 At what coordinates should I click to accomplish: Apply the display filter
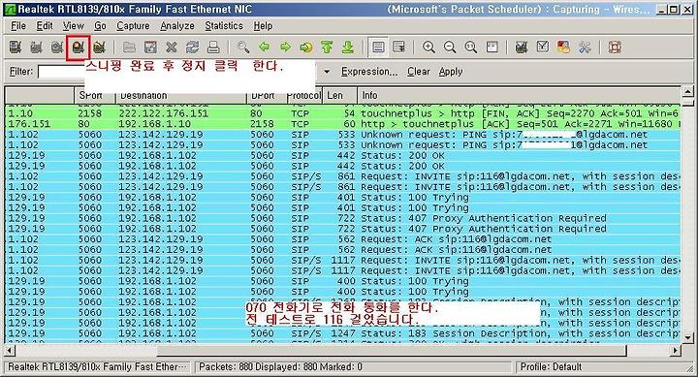point(451,72)
